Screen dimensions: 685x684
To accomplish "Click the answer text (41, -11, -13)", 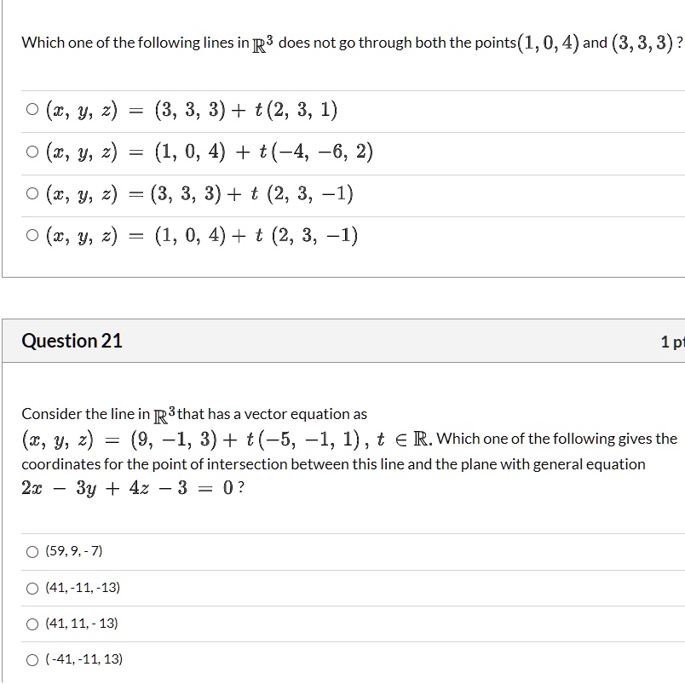I will coord(83,588).
